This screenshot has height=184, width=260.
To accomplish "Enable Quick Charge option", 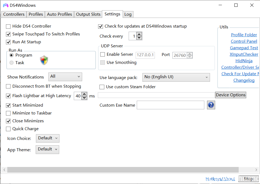I will (8, 129).
